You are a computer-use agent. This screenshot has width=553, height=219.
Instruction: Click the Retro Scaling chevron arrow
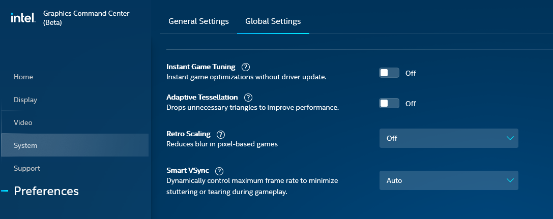pyautogui.click(x=510, y=138)
